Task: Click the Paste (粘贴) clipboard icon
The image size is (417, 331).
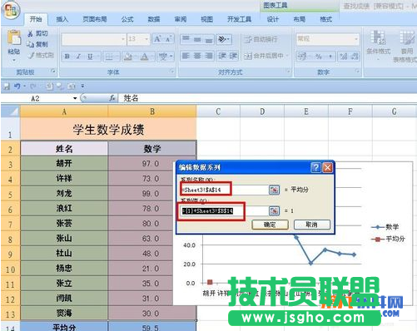Action: pyautogui.click(x=14, y=38)
